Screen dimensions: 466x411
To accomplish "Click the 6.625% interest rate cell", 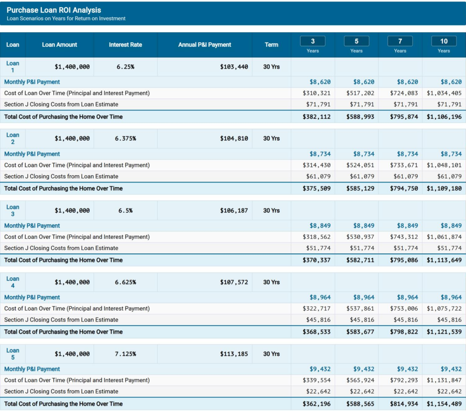I will (x=126, y=282).
